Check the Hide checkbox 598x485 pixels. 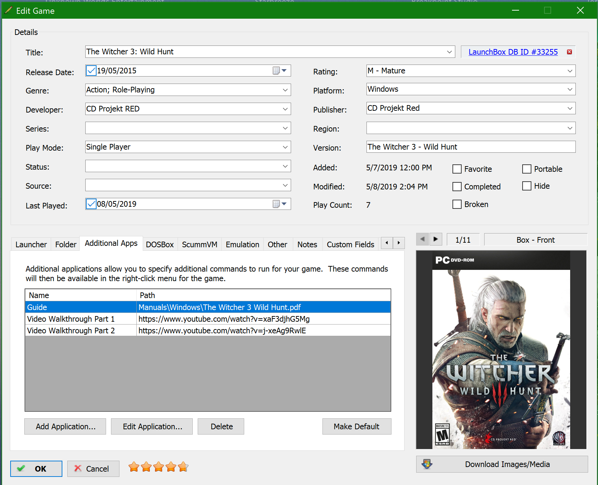(x=527, y=186)
